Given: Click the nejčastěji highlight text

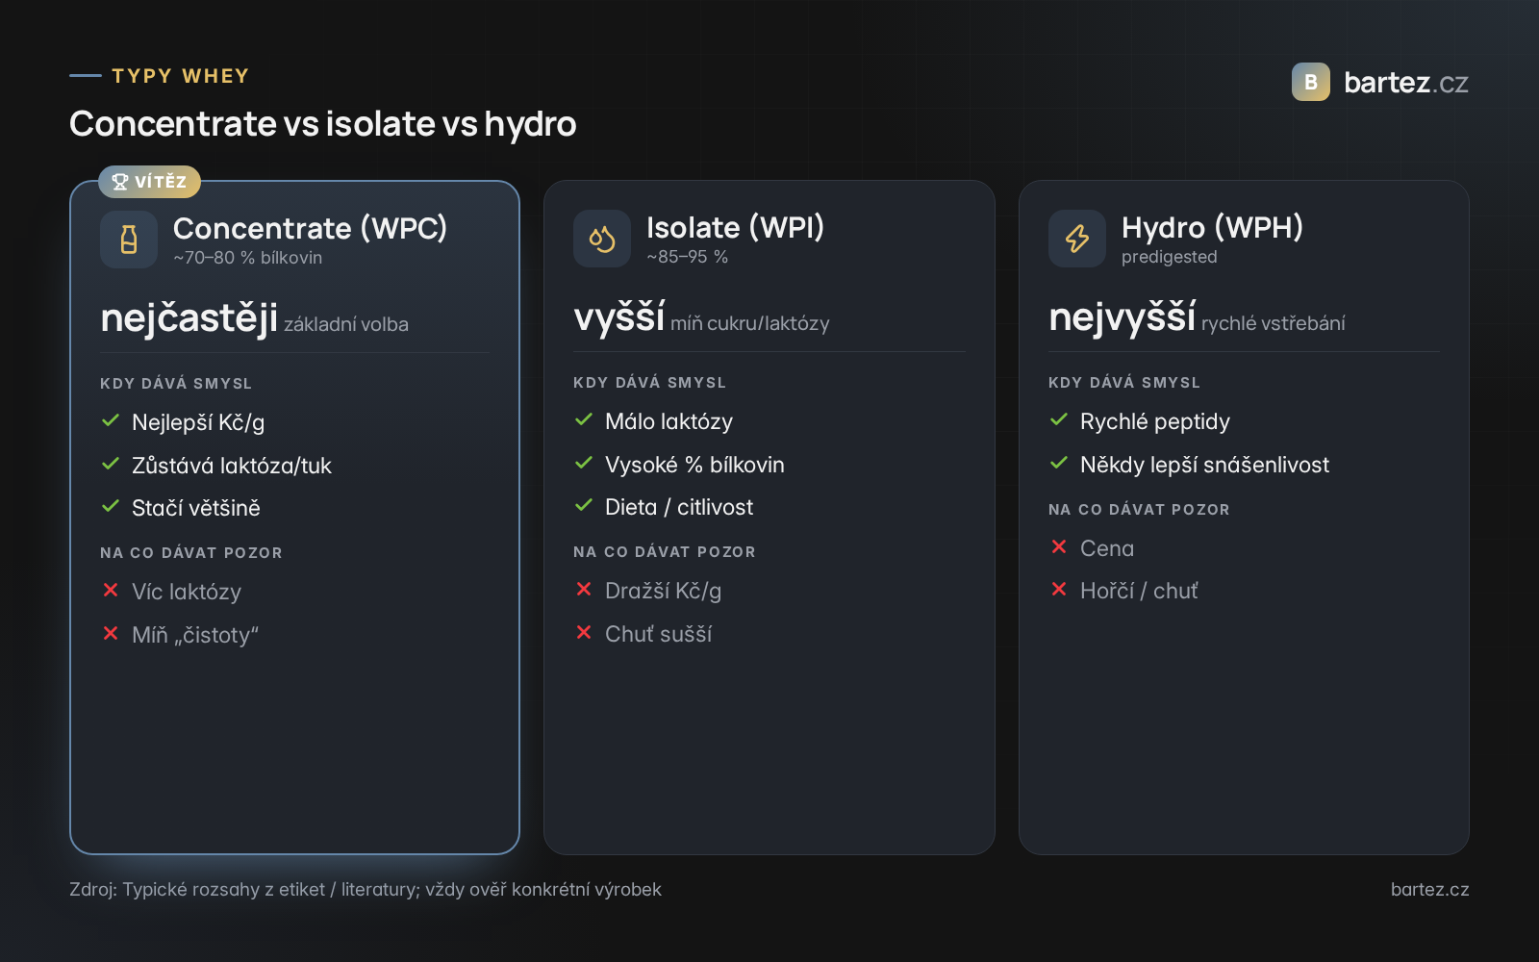Looking at the screenshot, I should pyautogui.click(x=189, y=317).
